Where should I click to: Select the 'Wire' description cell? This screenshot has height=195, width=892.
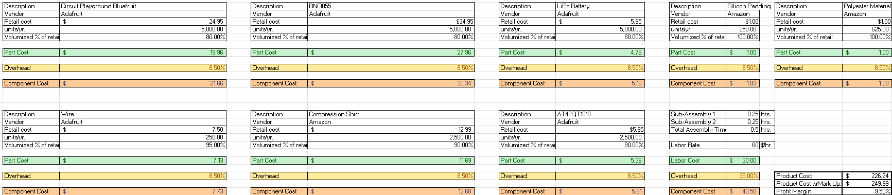coord(143,114)
